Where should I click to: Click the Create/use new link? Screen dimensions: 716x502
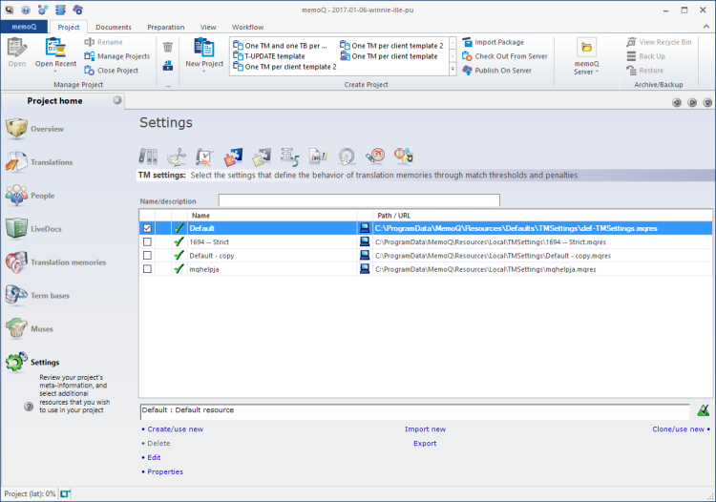tap(175, 429)
